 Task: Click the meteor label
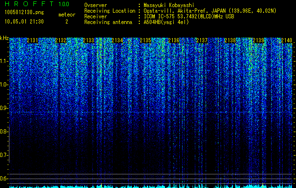[x=67, y=15]
